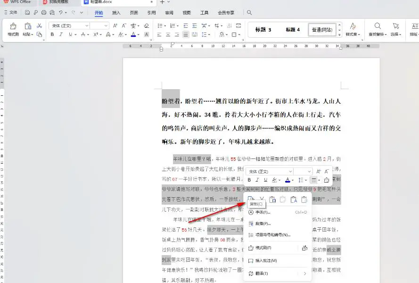Click the ribbon highlight color marker
Image resolution: width=419 pixels, height=283 pixels.
[x=121, y=34]
